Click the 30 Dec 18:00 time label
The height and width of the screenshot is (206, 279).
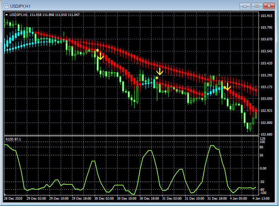click(149, 199)
